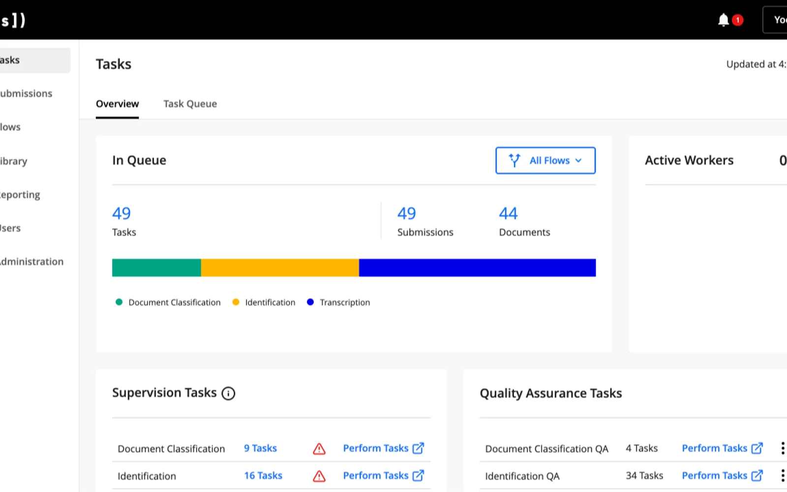This screenshot has width=787, height=492.
Task: Click warning triangle in Document Classification row
Action: pos(319,449)
